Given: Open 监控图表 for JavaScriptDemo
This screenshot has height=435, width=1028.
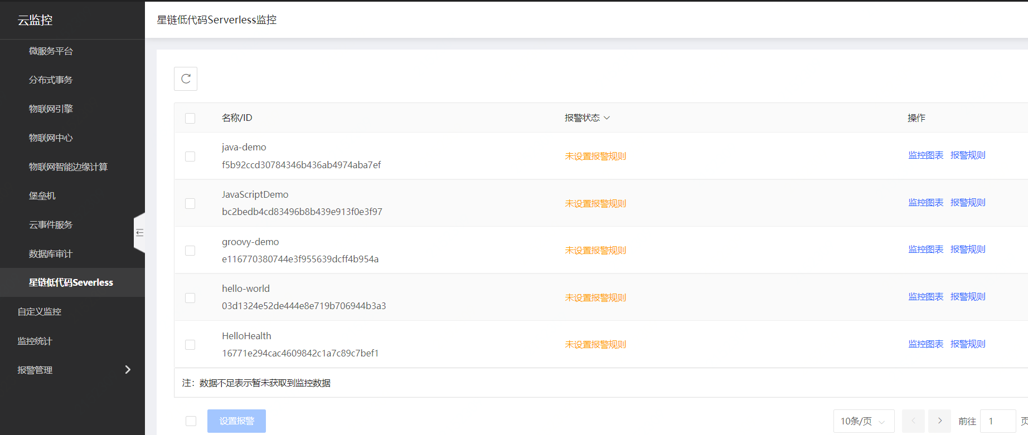Looking at the screenshot, I should pyautogui.click(x=926, y=203).
